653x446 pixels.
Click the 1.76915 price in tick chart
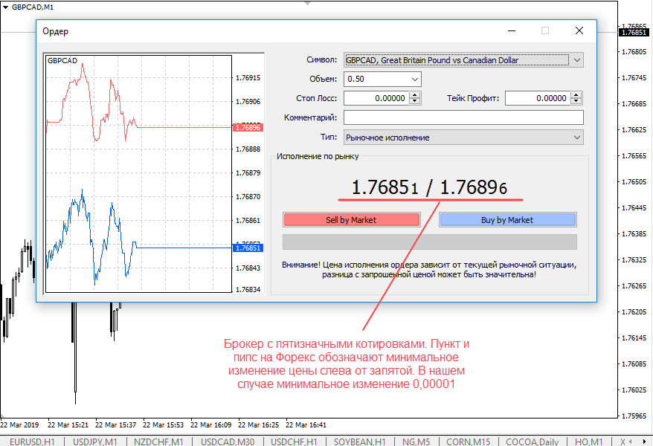(x=248, y=78)
